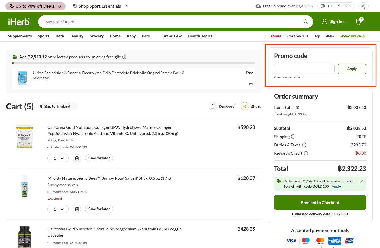Open Health Topics menu
The width and height of the screenshot is (380, 248).
point(200,36)
